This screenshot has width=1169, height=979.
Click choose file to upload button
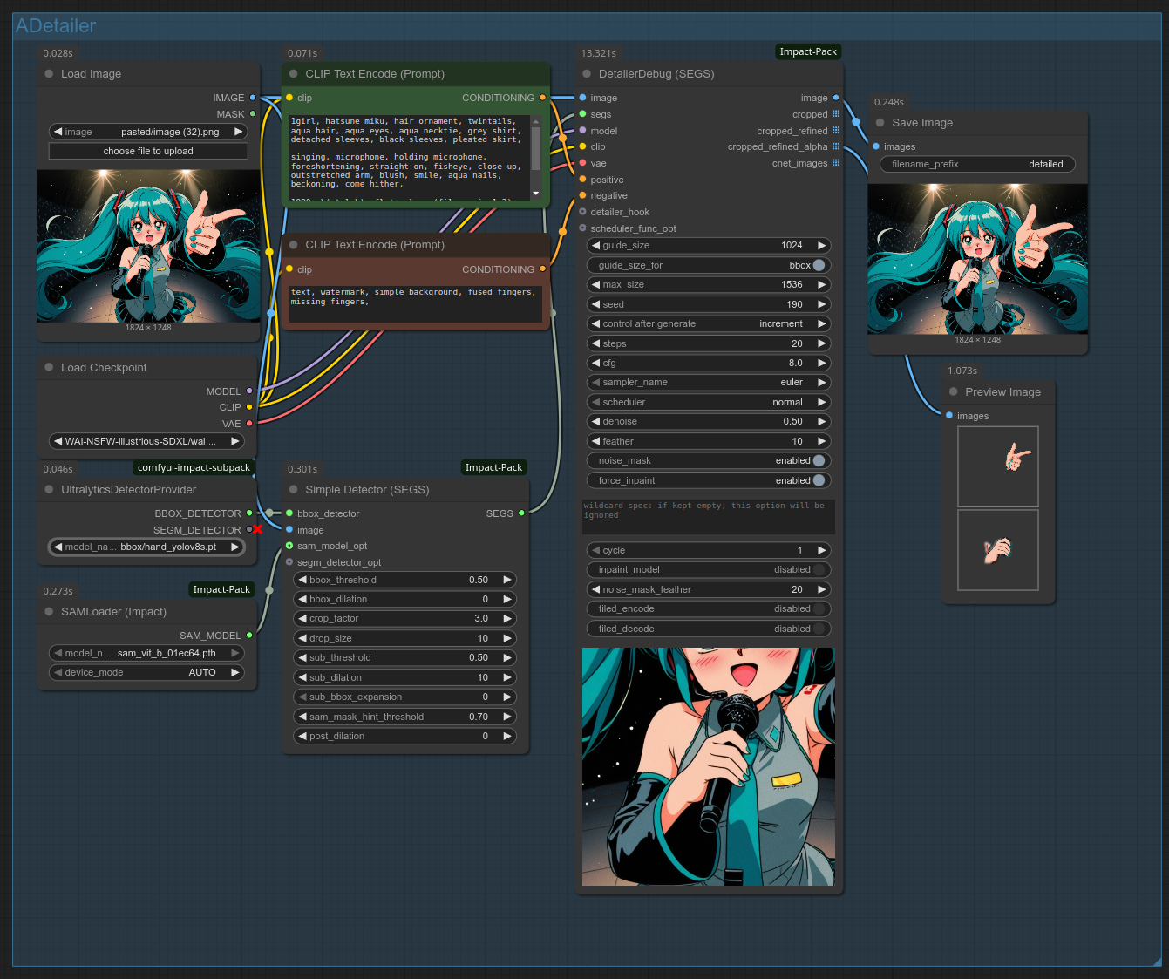coord(148,151)
